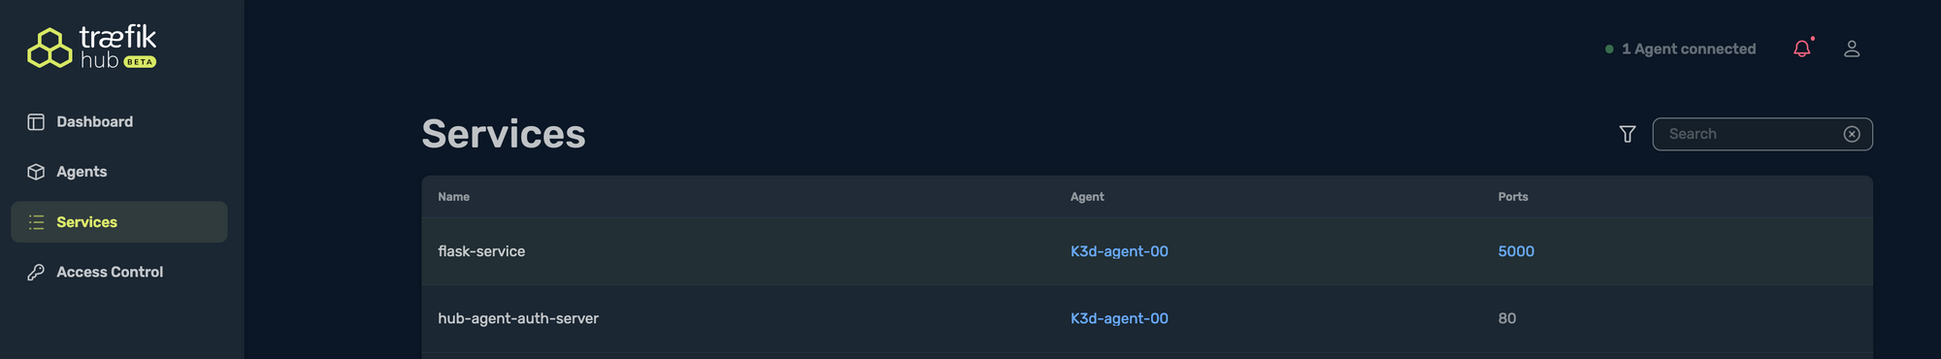Click the Dashboard layout icon in the sidebar
Viewport: 1941px width, 359px height.
click(x=36, y=121)
